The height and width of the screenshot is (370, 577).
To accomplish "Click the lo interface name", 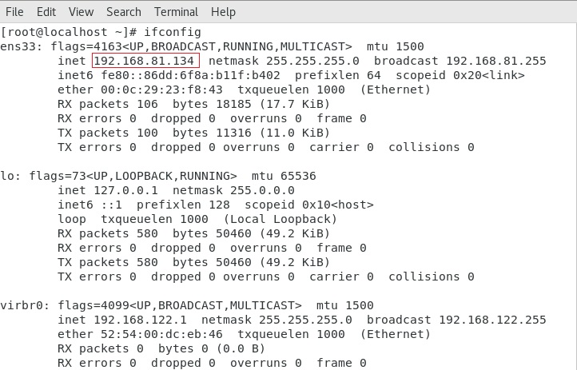I will [8, 176].
